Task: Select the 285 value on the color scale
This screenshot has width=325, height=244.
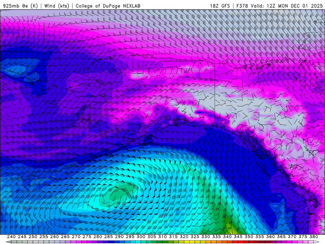Action: [x=108, y=237]
